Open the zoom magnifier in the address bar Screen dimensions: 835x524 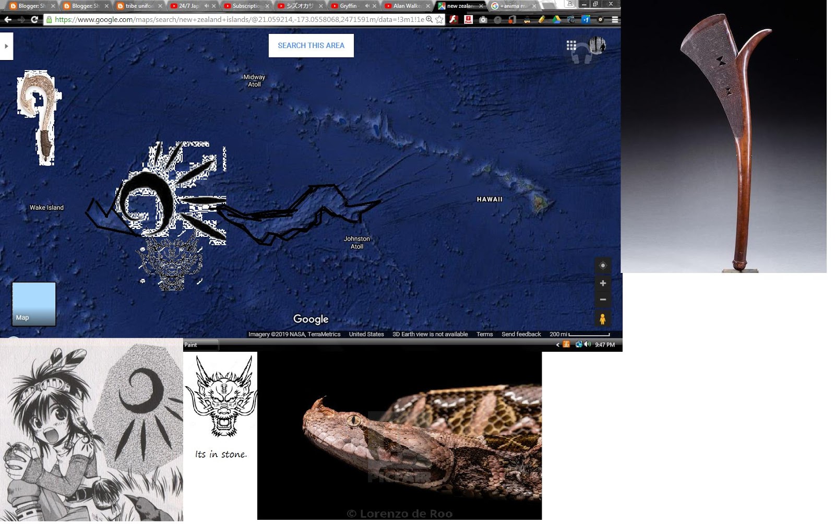(429, 19)
